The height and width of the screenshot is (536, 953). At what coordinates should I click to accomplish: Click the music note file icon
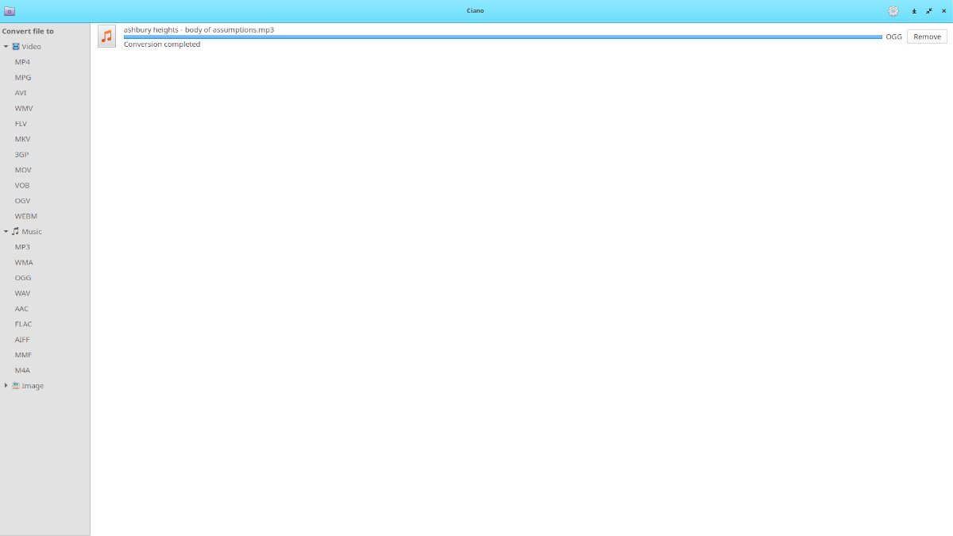pyautogui.click(x=107, y=37)
